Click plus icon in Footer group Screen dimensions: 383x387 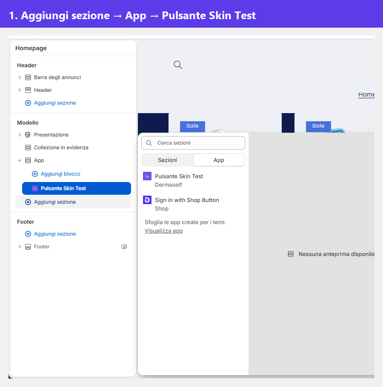pyautogui.click(x=28, y=234)
